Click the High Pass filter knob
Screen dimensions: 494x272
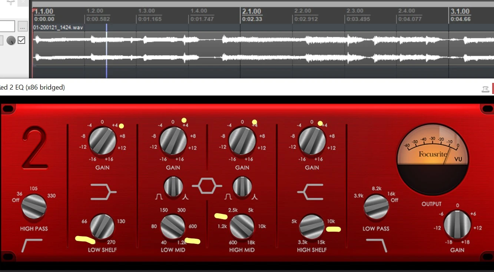coord(34,207)
